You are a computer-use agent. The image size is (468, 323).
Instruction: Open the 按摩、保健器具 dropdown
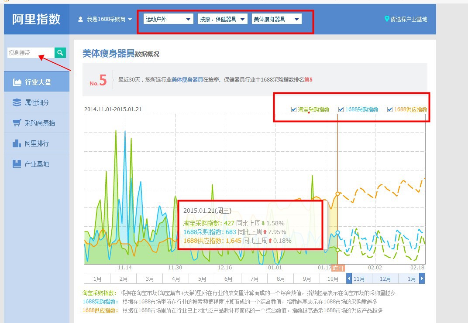[x=222, y=19]
